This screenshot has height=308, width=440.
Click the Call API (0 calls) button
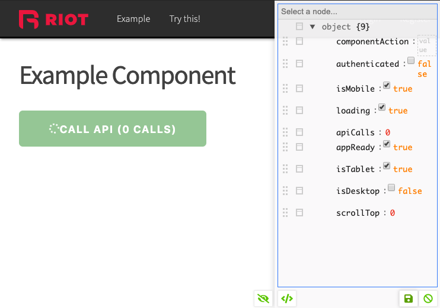pos(113,129)
